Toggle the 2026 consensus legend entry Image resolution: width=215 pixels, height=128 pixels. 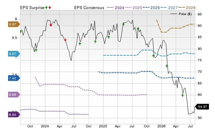click(151, 8)
